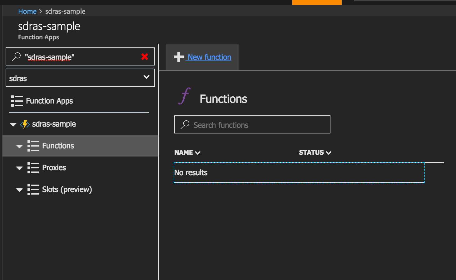The height and width of the screenshot is (280, 456).
Task: Expand the Slots (preview) node arrow
Action: 19,190
